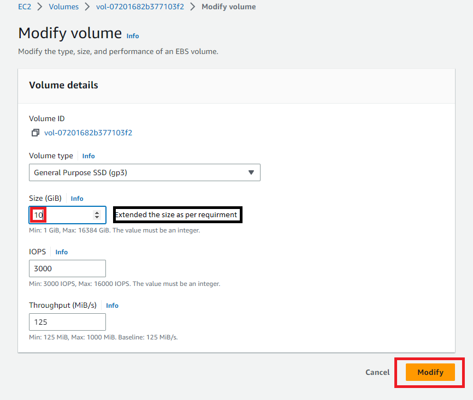Screen dimensions: 473x400
Task: View the IOPS Info
Action: pos(61,252)
